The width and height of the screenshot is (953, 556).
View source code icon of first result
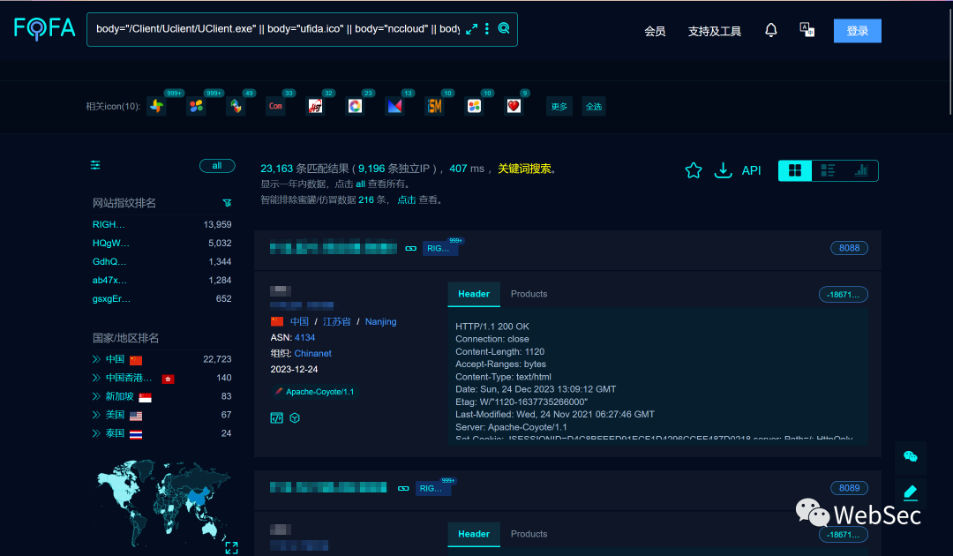click(276, 418)
